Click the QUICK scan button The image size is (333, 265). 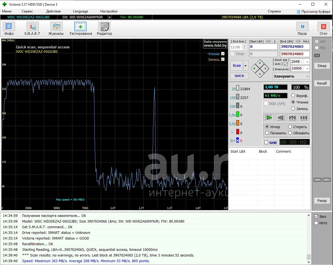(x=239, y=76)
